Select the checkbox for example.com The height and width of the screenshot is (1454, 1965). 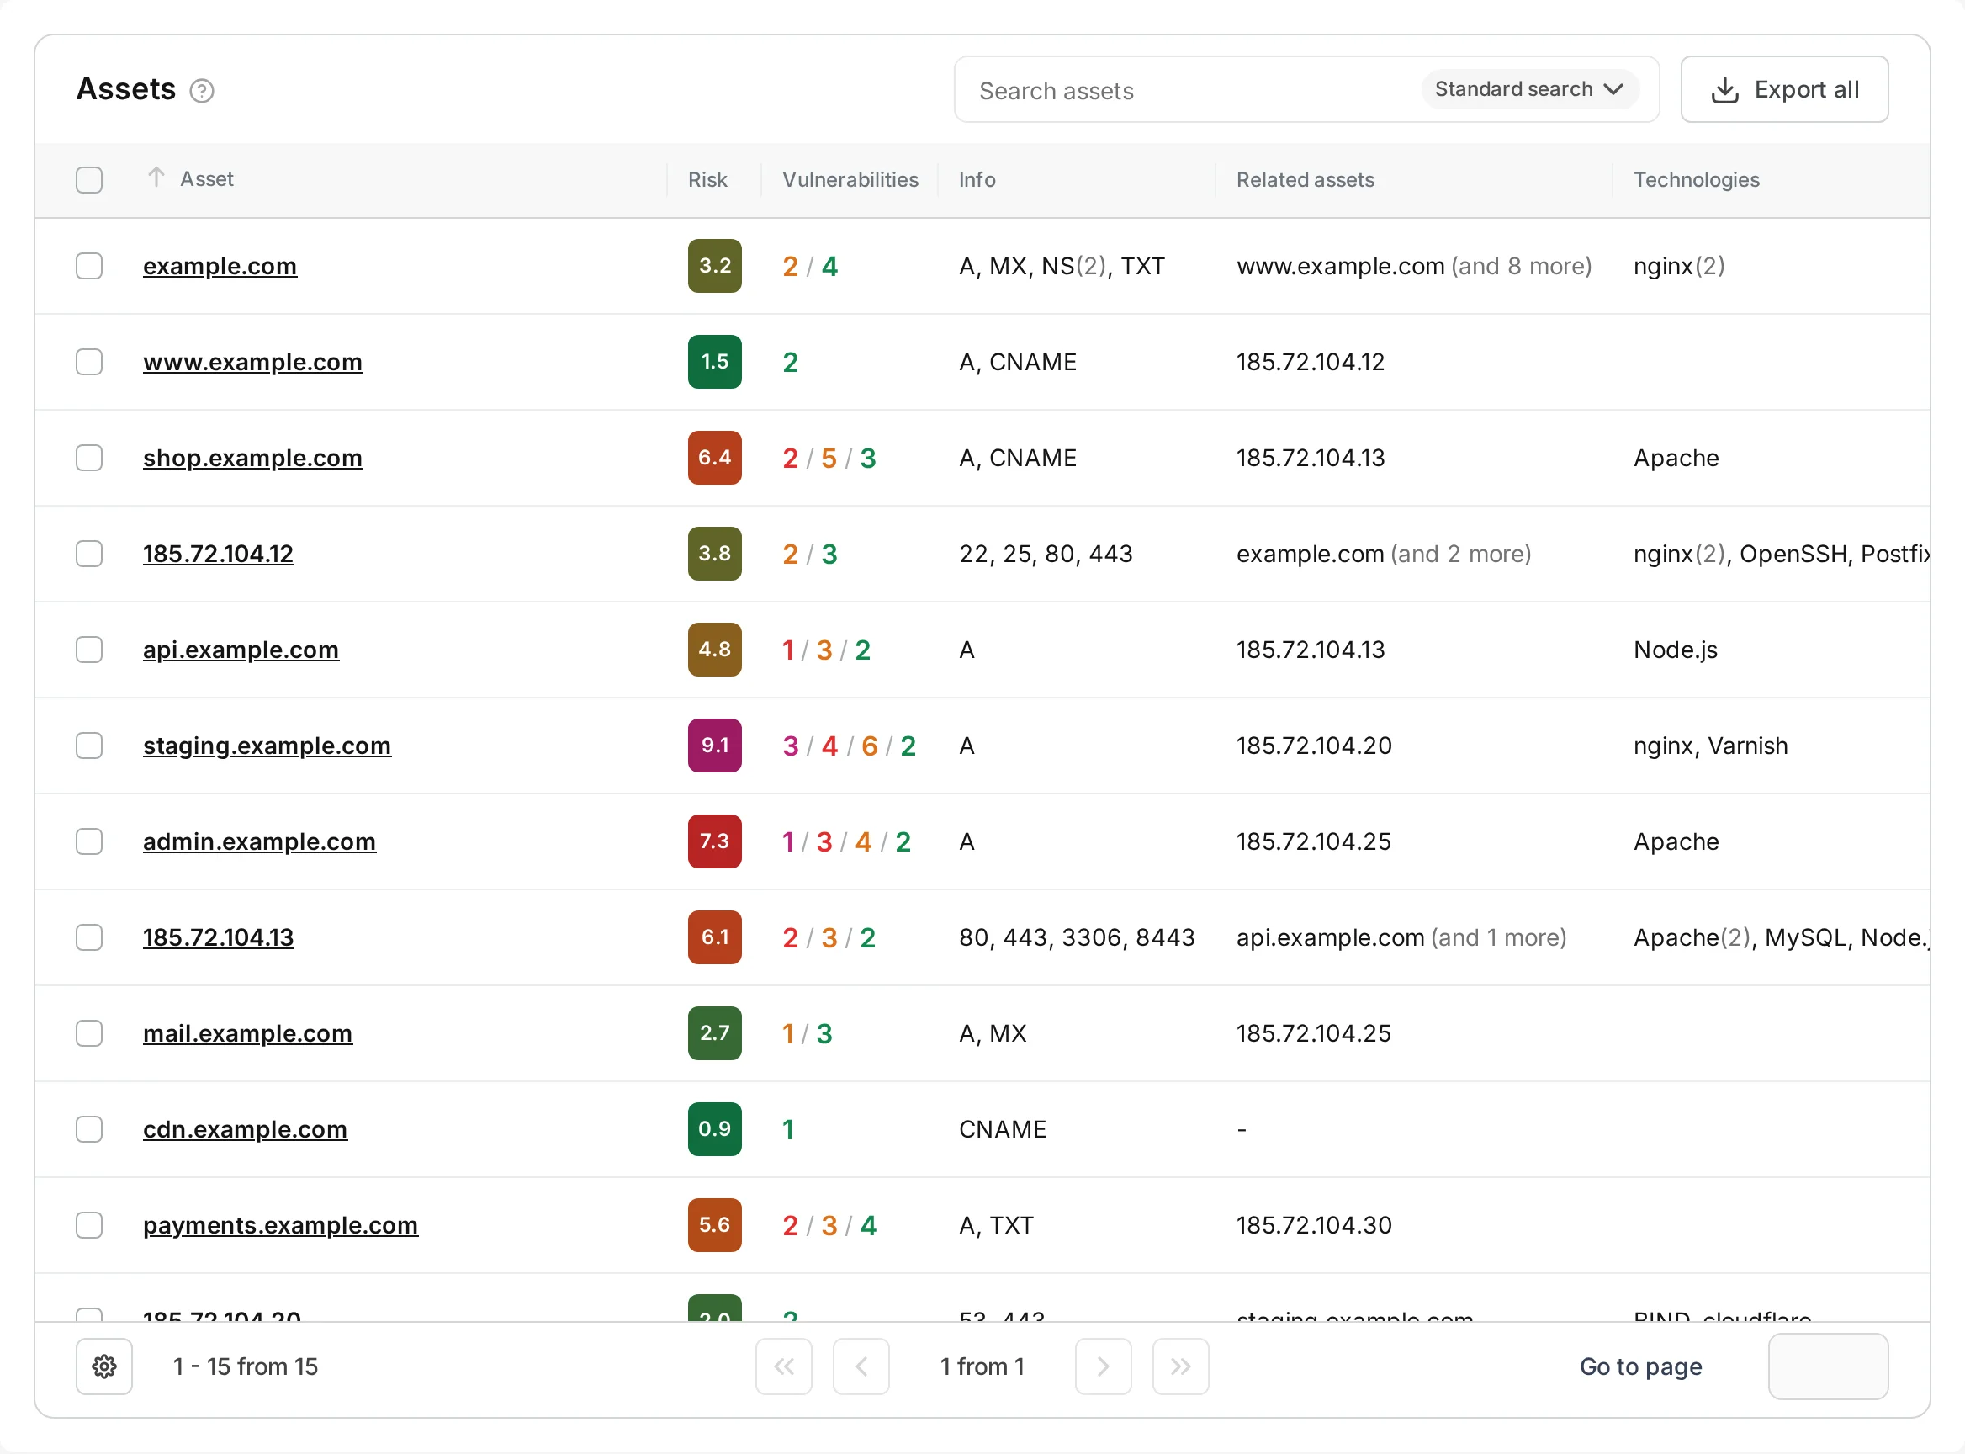pyautogui.click(x=89, y=266)
